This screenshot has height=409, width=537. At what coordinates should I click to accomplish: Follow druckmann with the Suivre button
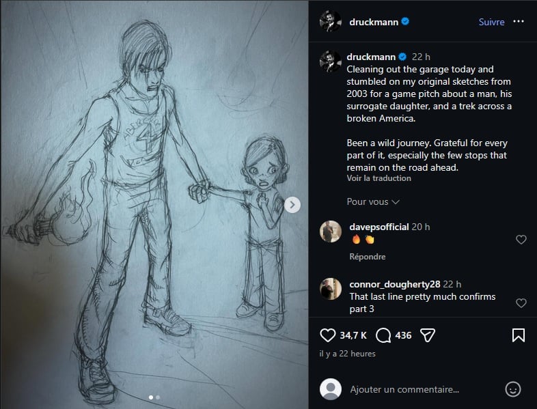tap(491, 22)
